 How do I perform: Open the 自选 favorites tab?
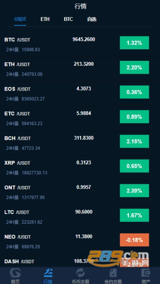pyautogui.click(x=92, y=19)
